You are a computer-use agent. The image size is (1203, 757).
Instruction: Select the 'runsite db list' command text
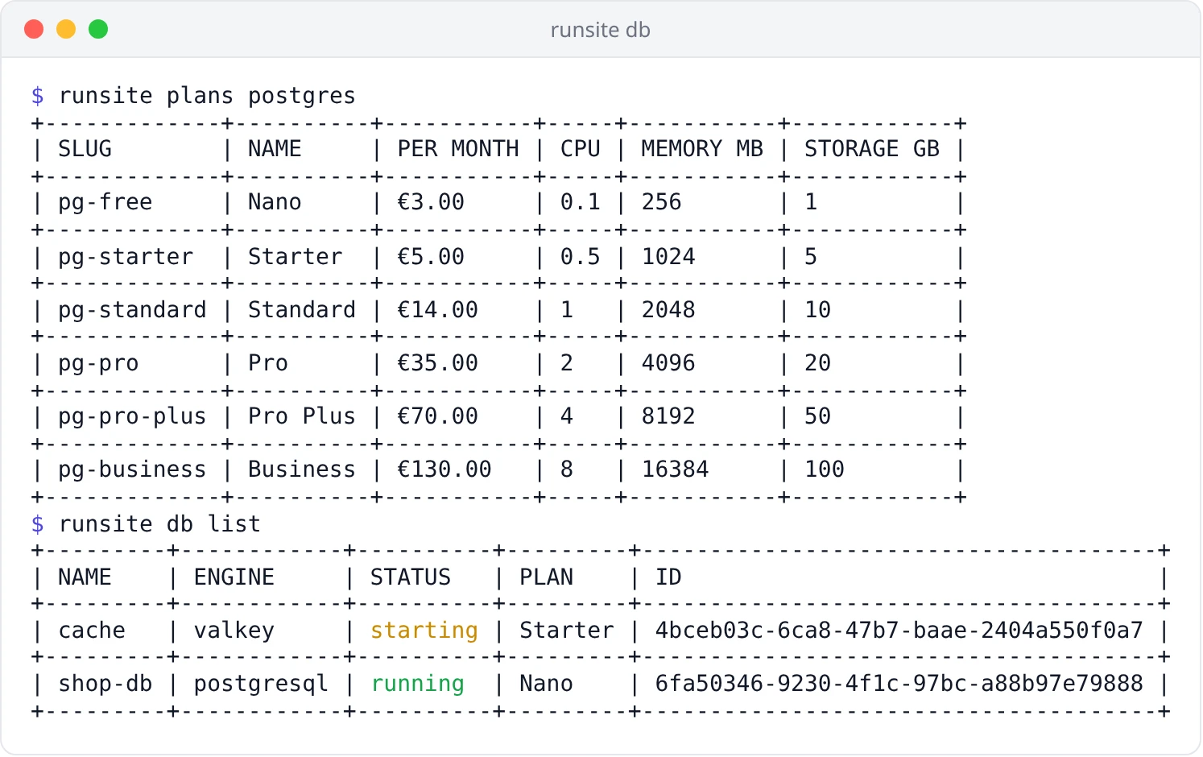159,524
